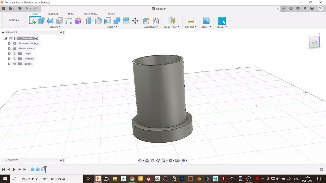The height and width of the screenshot is (183, 326).
Task: Select the New Component tool
Action: tap(146, 21)
